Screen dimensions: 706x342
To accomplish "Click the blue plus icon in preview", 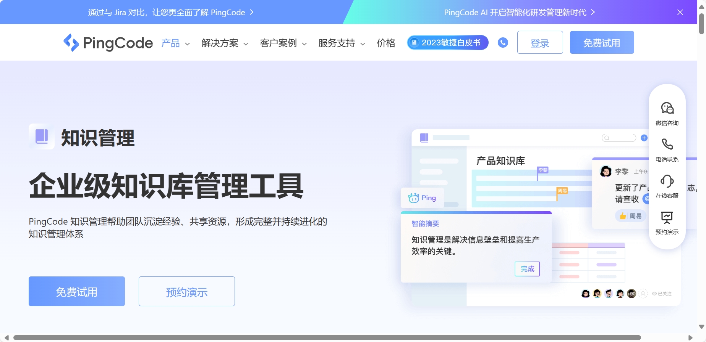I will click(644, 138).
